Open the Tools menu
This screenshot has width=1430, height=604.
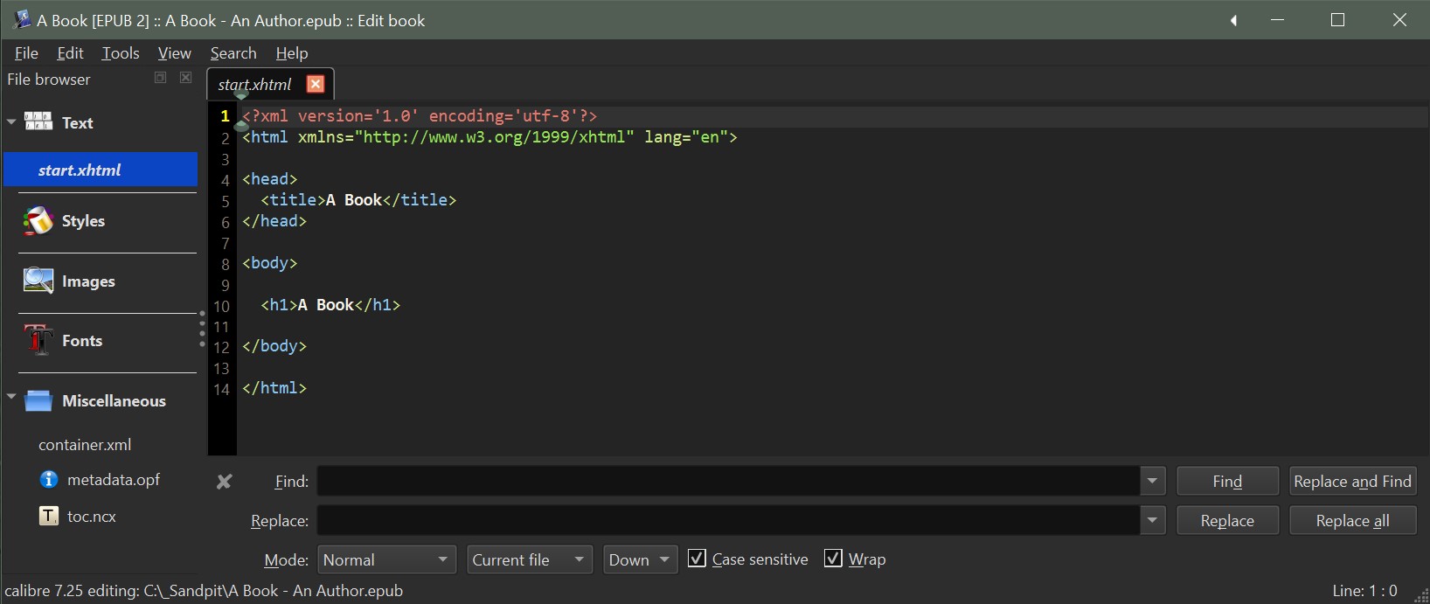click(x=121, y=53)
